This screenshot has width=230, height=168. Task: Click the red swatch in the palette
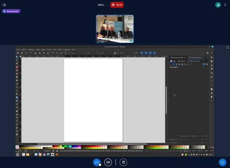click(x=56, y=146)
